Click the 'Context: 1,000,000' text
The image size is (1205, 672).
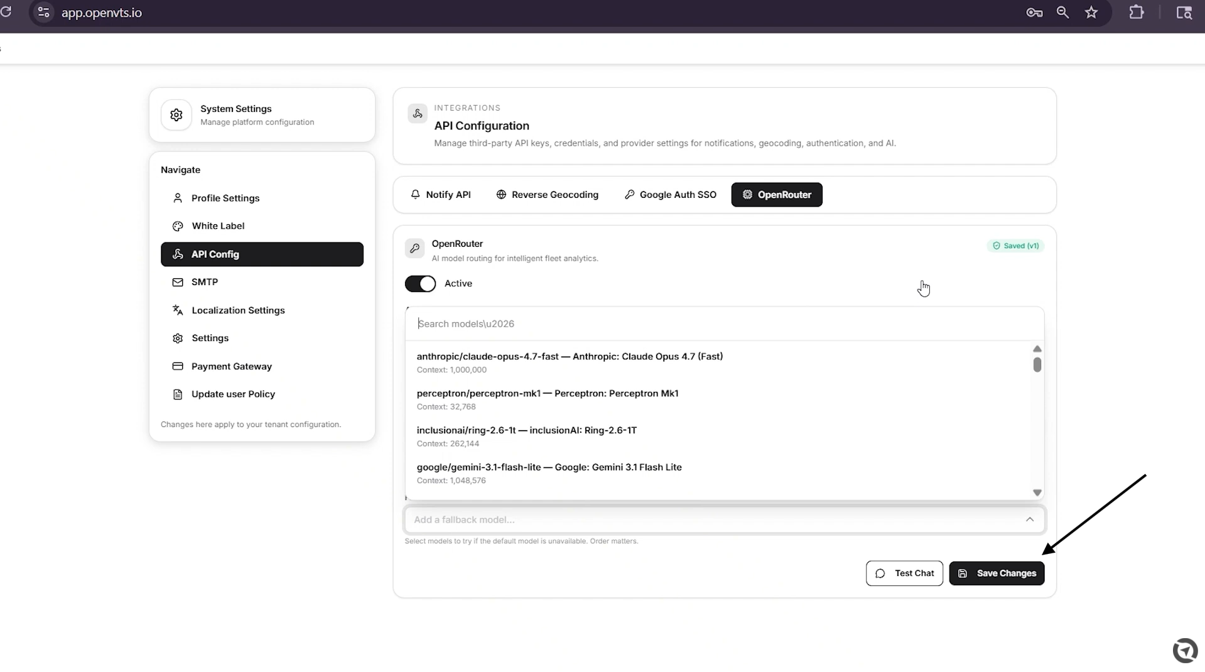click(451, 370)
